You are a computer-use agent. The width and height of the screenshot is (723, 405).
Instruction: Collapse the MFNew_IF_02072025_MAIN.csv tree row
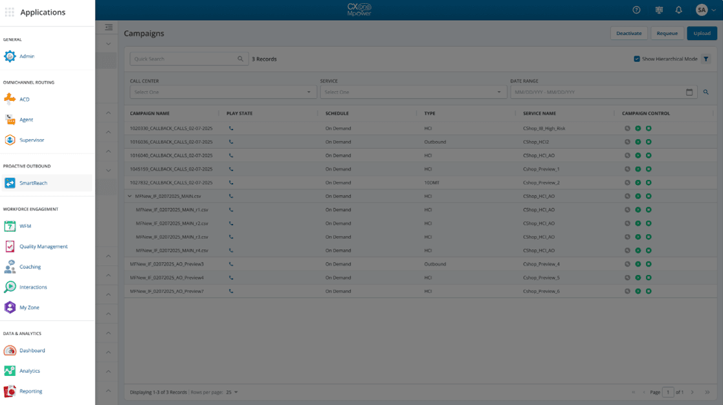pyautogui.click(x=130, y=196)
